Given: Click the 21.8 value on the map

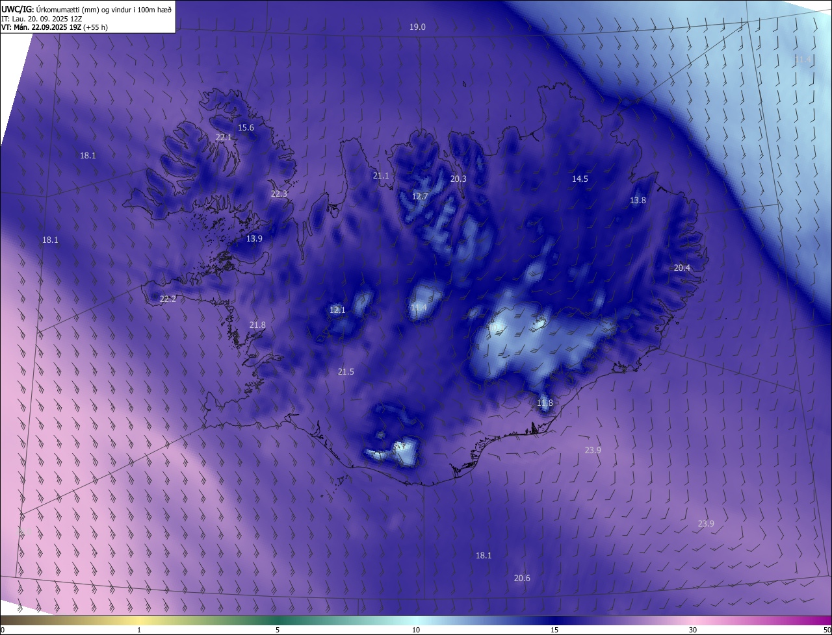Looking at the screenshot, I should [x=257, y=325].
